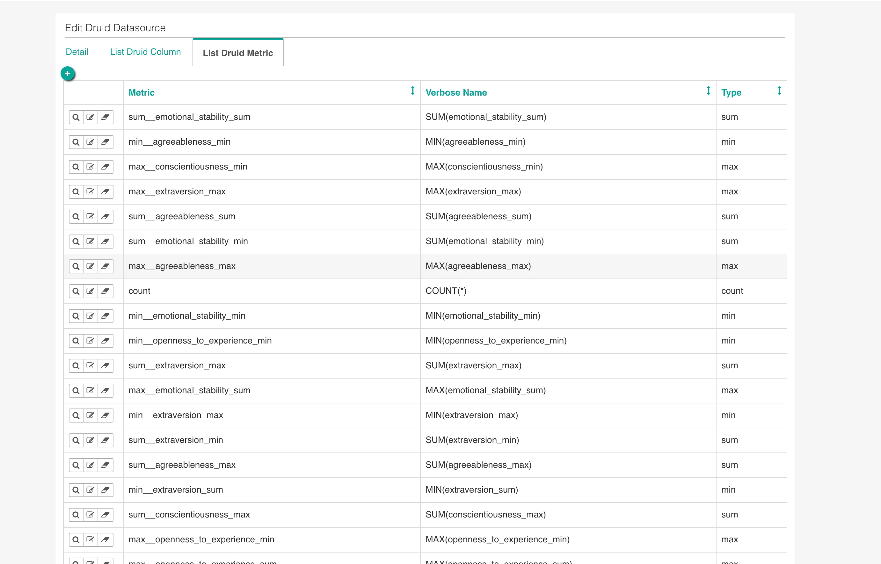Screen dimensions: 881x564
Task: Show record for sum__emotional_stability_sum
Action: pyautogui.click(x=76, y=117)
